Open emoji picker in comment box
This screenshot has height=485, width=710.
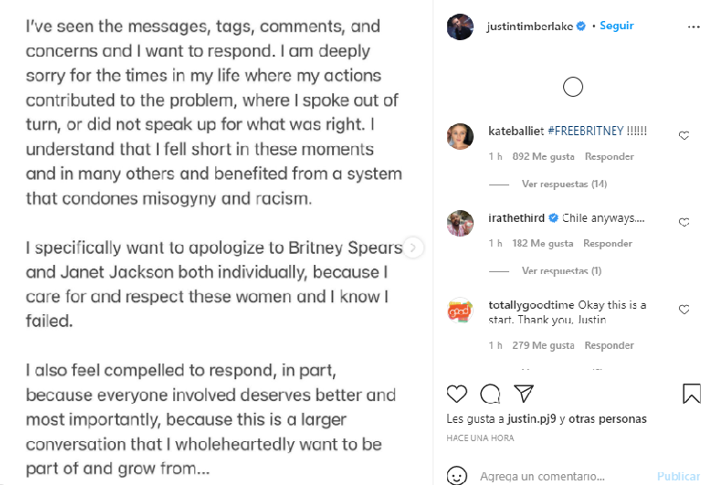[x=457, y=476]
